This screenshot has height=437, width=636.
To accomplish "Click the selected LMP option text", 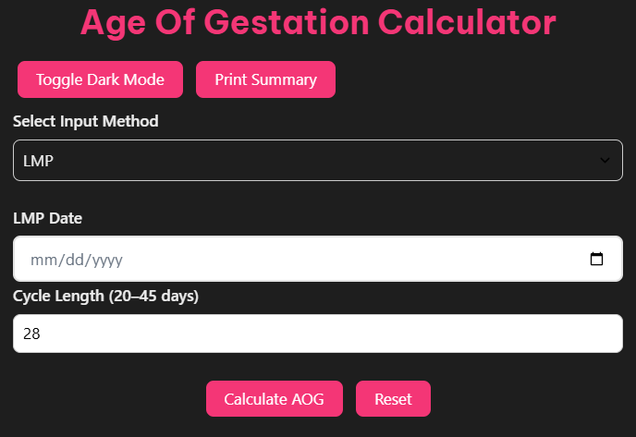I will click(38, 161).
